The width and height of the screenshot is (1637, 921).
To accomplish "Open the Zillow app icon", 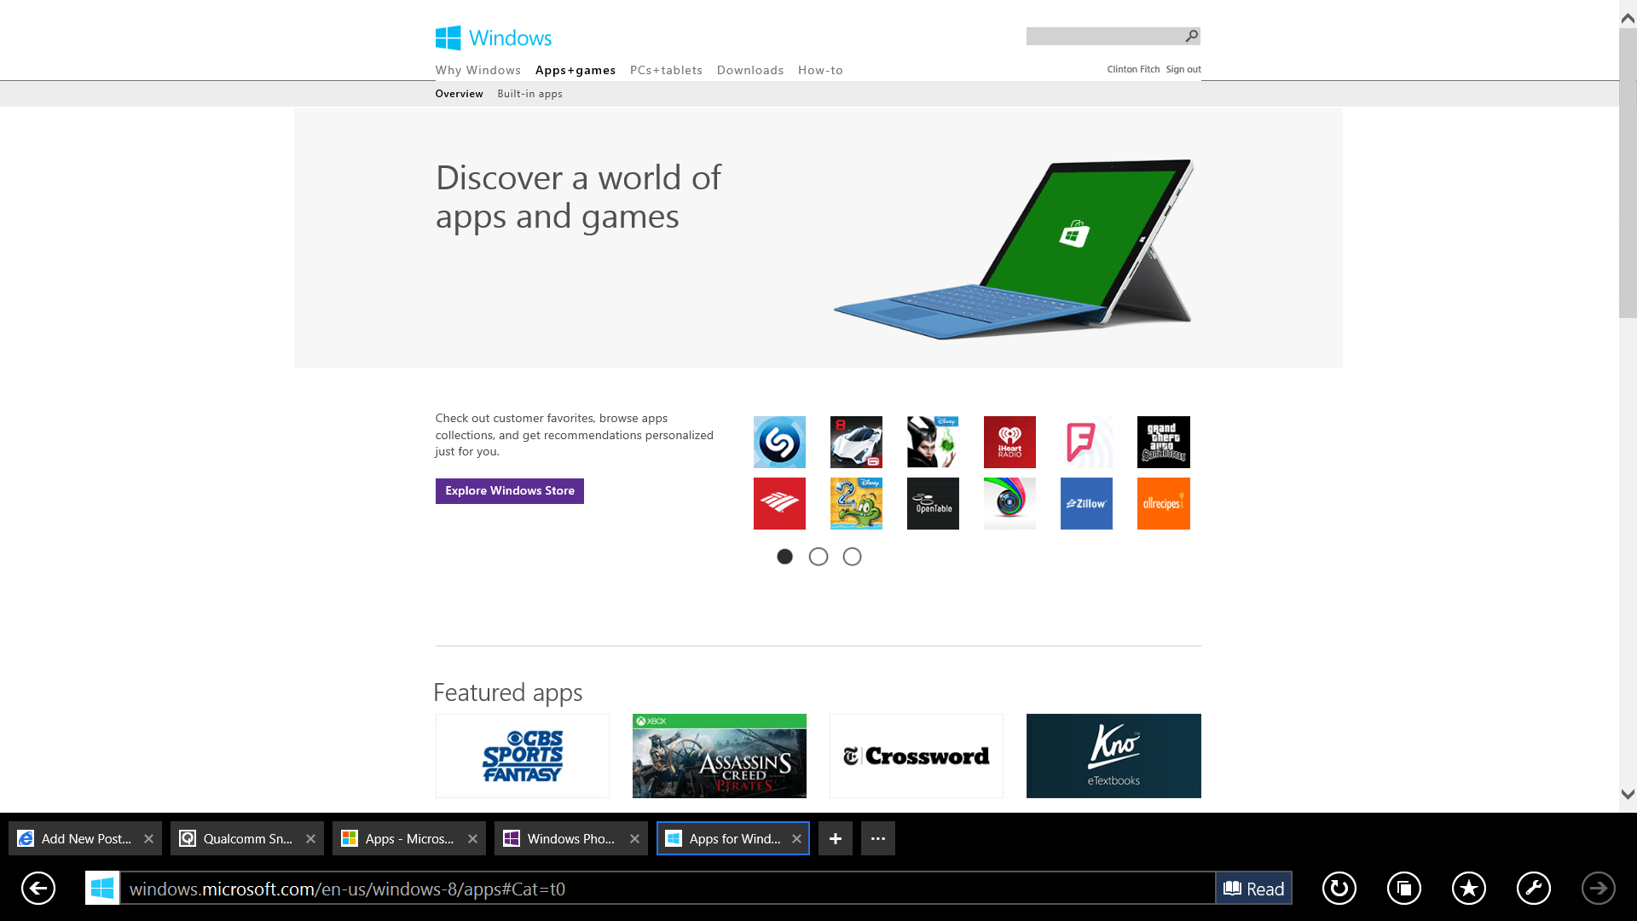I will (1086, 503).
